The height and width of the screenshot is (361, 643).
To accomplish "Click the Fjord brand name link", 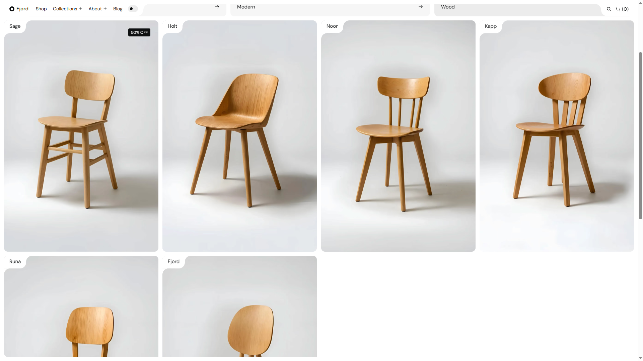I will tap(22, 9).
